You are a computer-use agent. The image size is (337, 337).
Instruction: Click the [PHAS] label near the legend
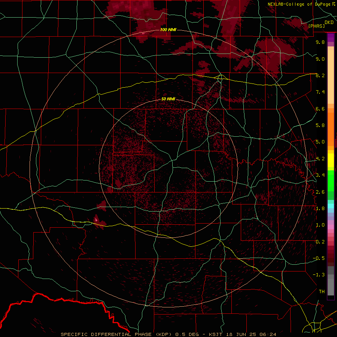316,26
